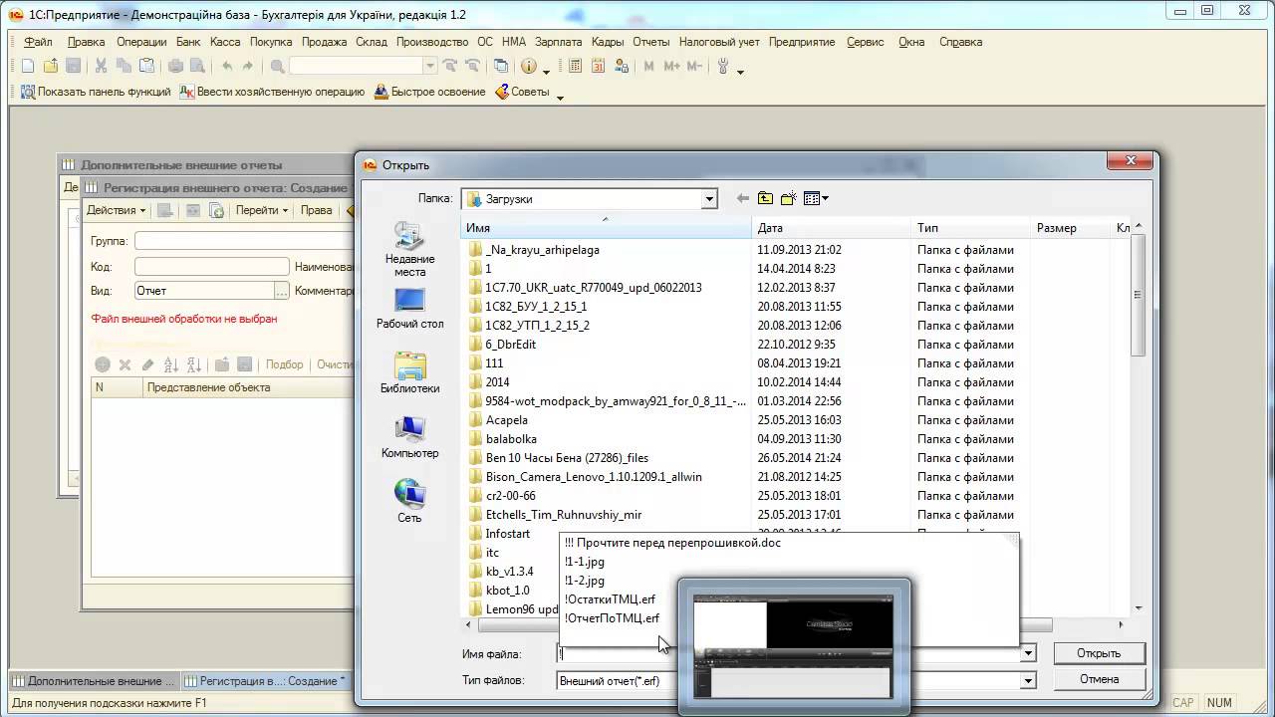1275x717 pixels.
Task: Sort files by Тип column header
Action: [970, 228]
